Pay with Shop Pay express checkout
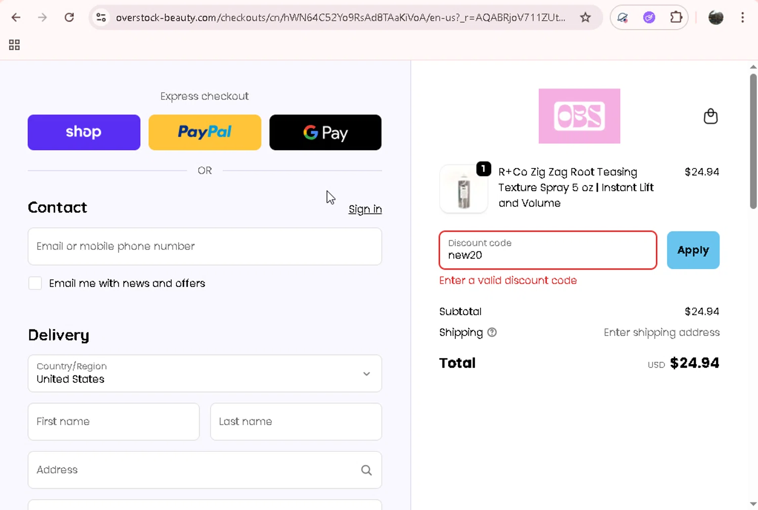 point(84,132)
